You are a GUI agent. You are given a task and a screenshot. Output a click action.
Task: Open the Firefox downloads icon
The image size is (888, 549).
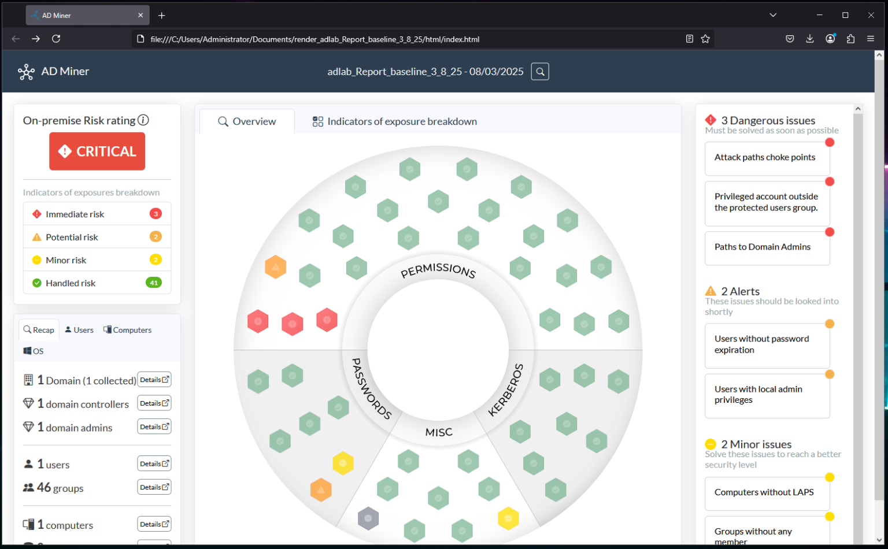pyautogui.click(x=809, y=39)
